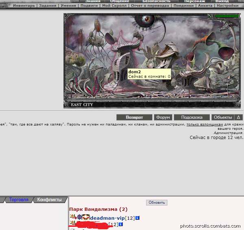Click the Возврат button
This screenshot has width=244, height=230.
click(134, 117)
